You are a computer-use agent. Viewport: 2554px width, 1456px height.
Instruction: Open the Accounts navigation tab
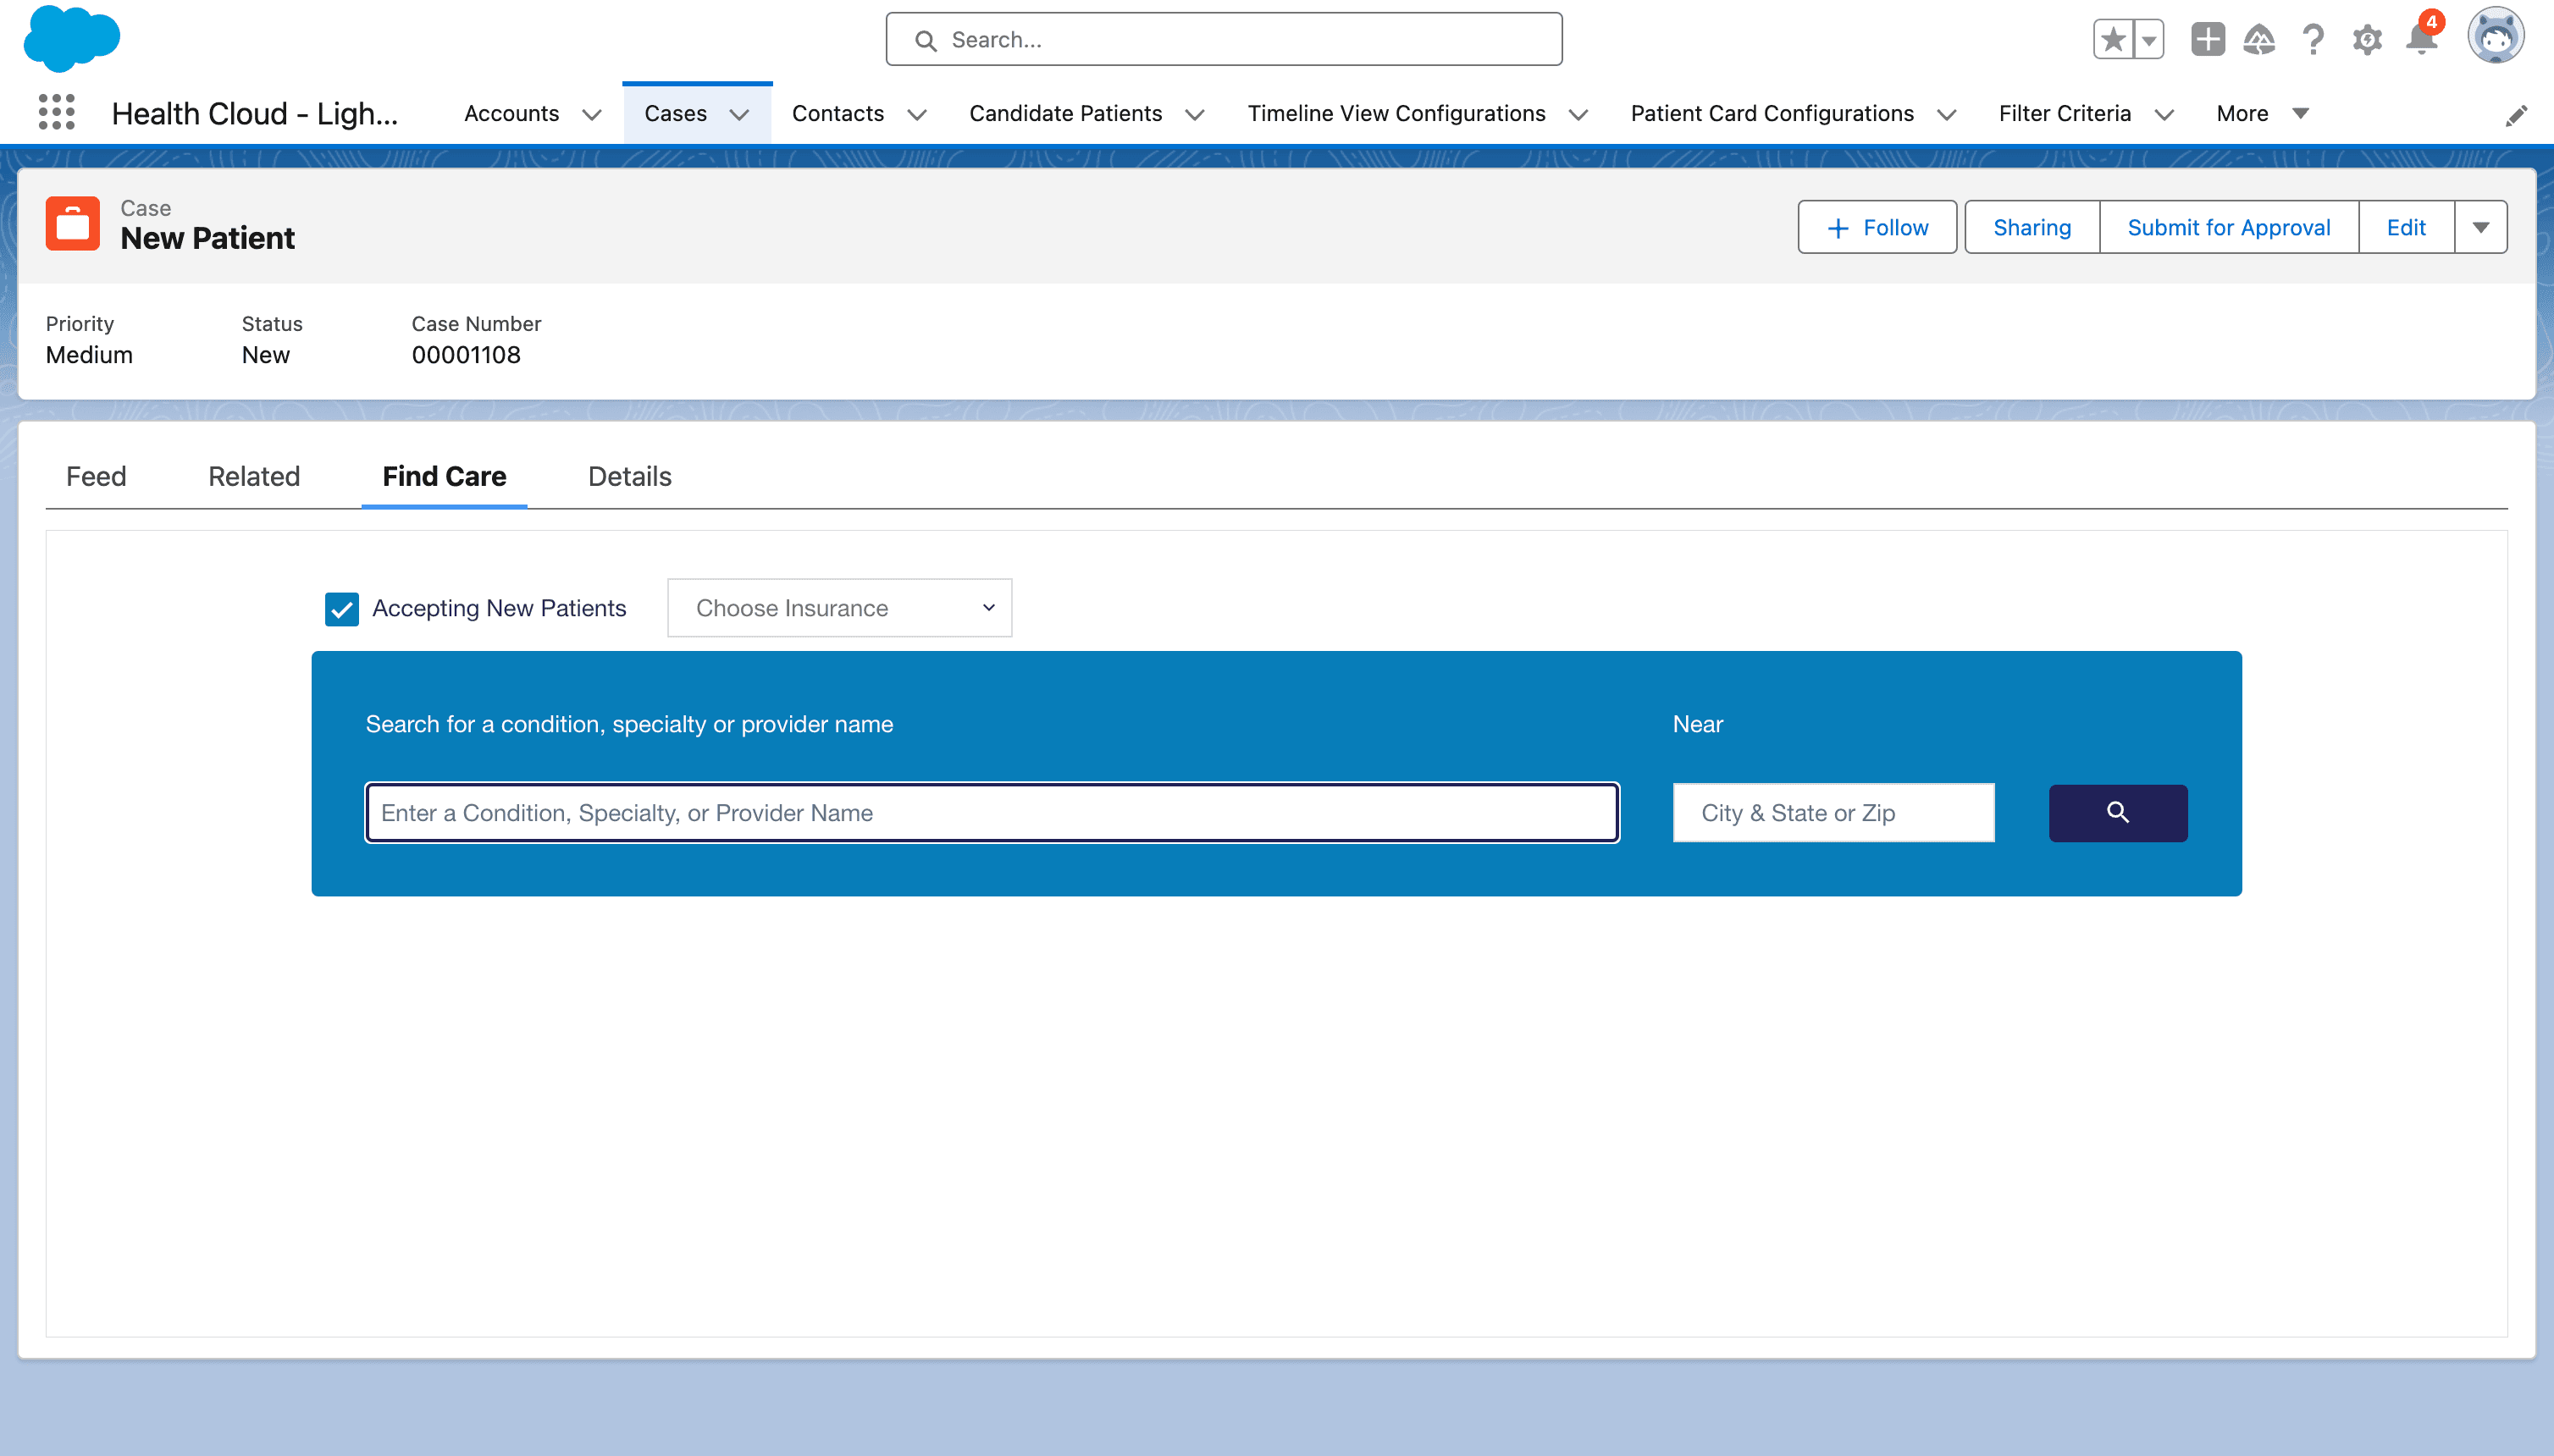point(510,113)
